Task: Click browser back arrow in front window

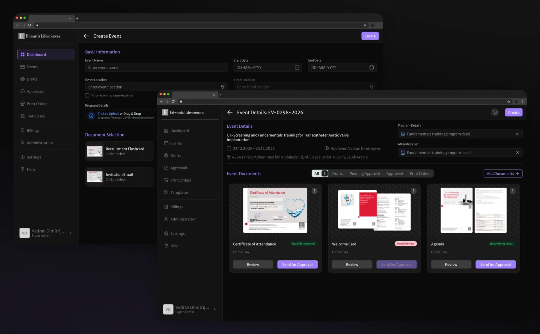Action: [161, 101]
